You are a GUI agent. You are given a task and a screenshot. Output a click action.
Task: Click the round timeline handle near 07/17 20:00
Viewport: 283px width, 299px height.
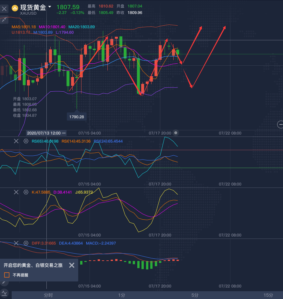point(176,133)
